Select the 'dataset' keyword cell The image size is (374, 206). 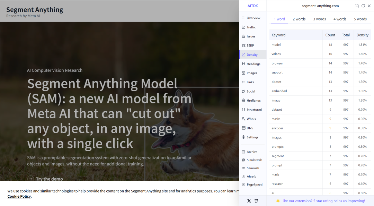click(x=296, y=110)
